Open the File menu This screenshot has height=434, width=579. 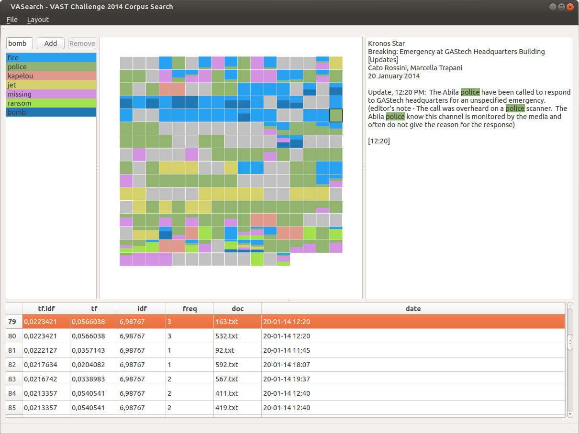12,20
